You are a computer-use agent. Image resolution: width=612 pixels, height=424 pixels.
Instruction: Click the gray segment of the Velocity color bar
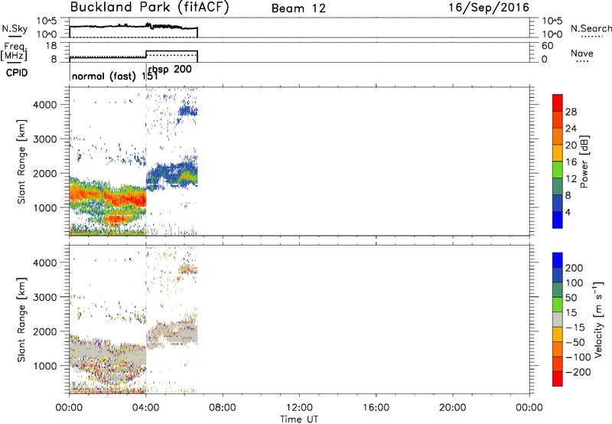(x=558, y=319)
